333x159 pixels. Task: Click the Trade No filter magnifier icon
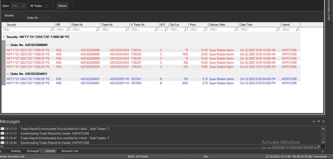coord(127,29)
